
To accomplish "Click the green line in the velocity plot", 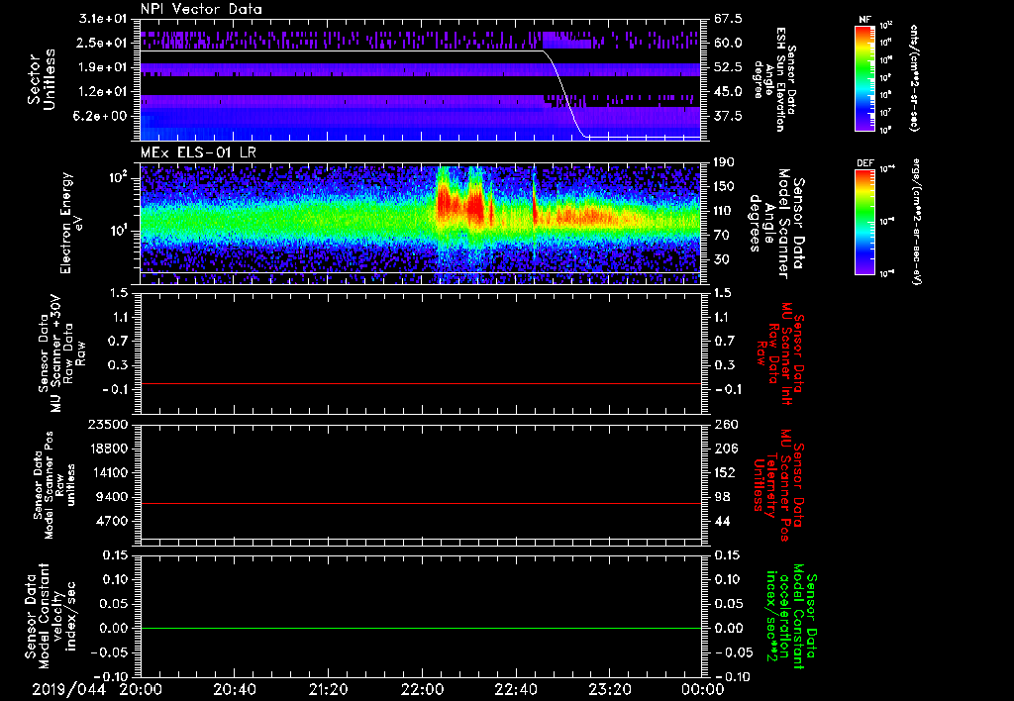I will tap(421, 628).
